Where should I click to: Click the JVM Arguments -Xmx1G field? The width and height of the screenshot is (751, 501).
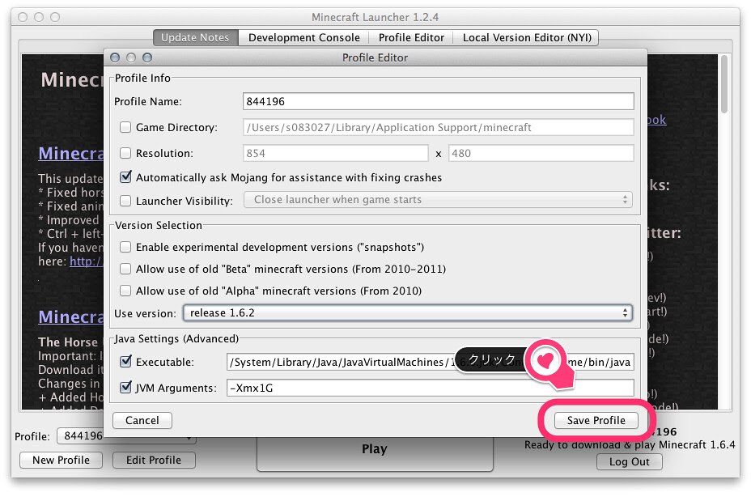coord(430,388)
